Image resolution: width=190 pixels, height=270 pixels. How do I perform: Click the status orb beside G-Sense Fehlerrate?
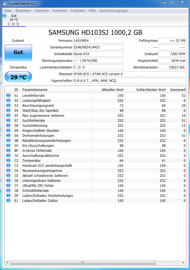[x=8, y=150]
